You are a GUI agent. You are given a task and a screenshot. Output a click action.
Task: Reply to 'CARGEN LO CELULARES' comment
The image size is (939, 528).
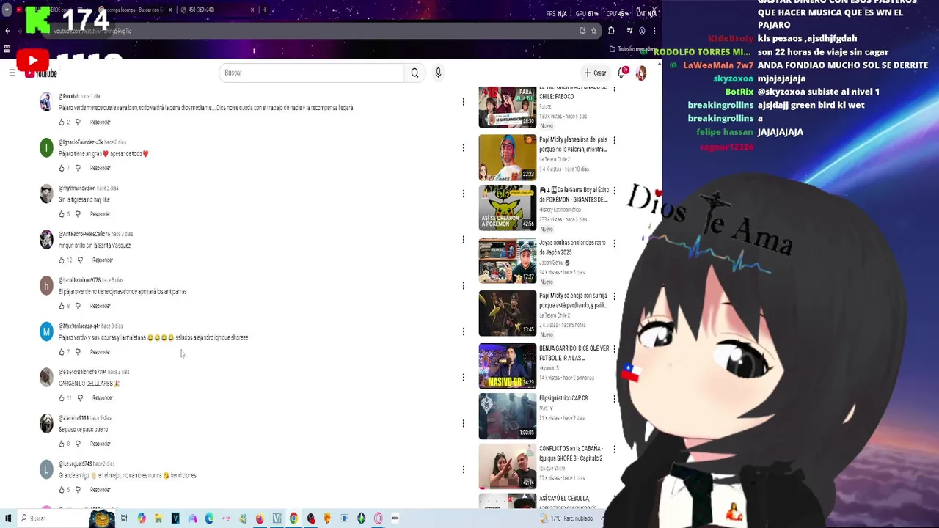tap(103, 397)
